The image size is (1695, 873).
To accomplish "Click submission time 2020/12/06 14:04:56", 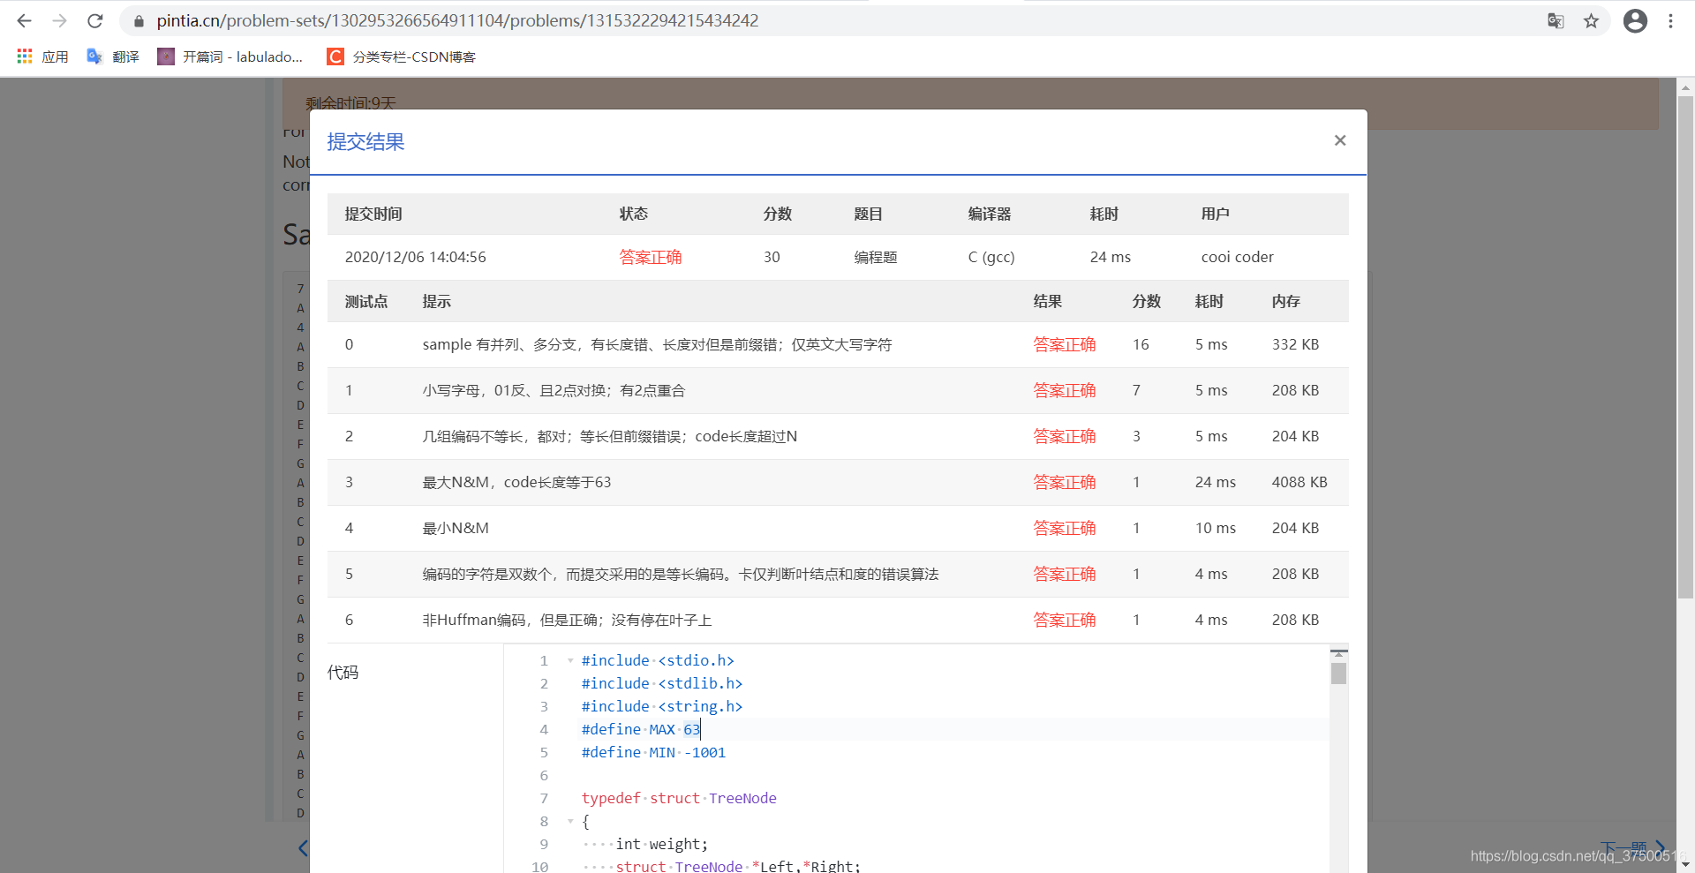I will 415,257.
